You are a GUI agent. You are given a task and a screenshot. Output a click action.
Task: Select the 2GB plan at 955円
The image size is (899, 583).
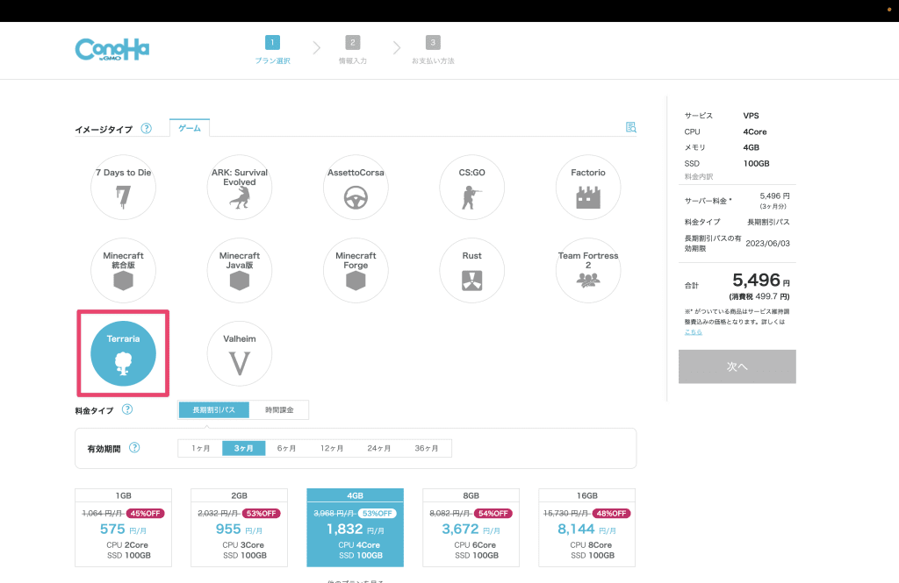[x=239, y=528]
